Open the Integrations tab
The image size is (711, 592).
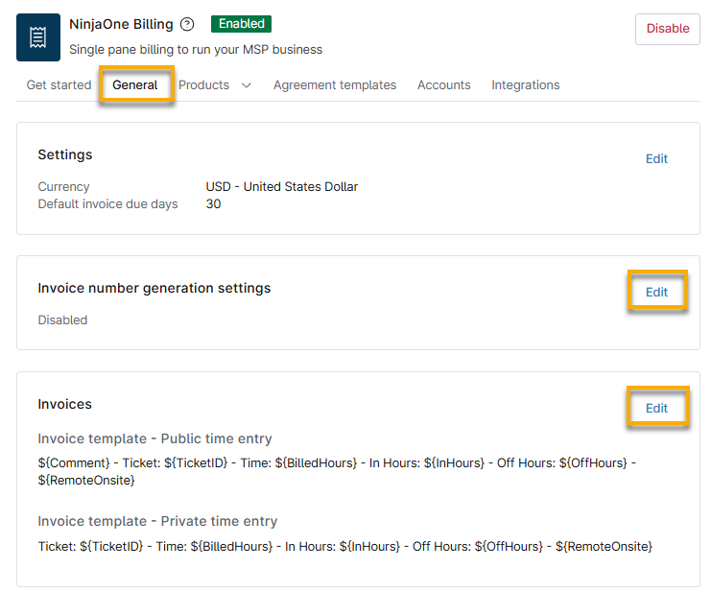pos(526,84)
